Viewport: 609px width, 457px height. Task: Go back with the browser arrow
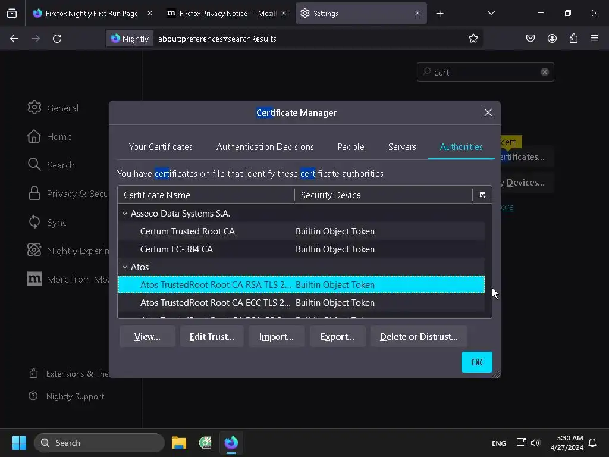coord(14,39)
